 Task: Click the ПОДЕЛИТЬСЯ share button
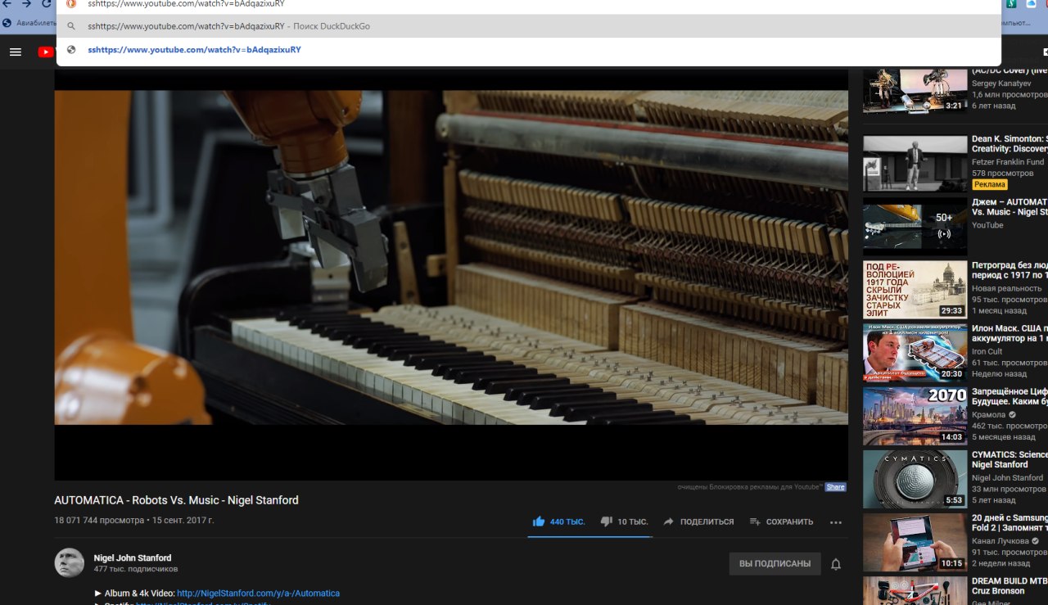point(698,521)
